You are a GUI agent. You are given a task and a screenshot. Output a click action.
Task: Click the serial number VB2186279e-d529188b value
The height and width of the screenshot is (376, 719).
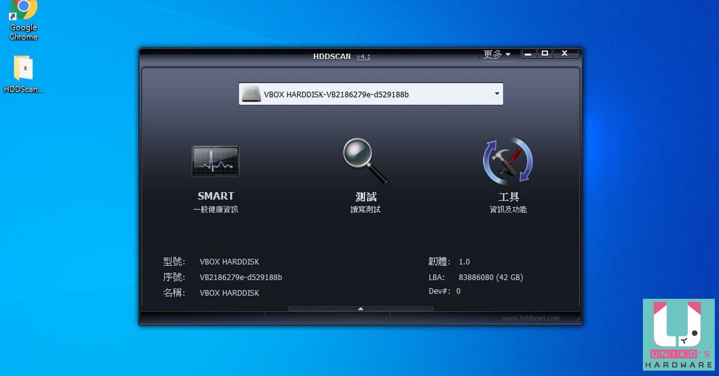pos(241,277)
